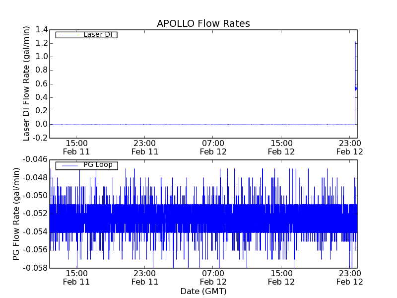
Task: Click the -0.058 tick on PG y-axis
Action: pos(36,268)
